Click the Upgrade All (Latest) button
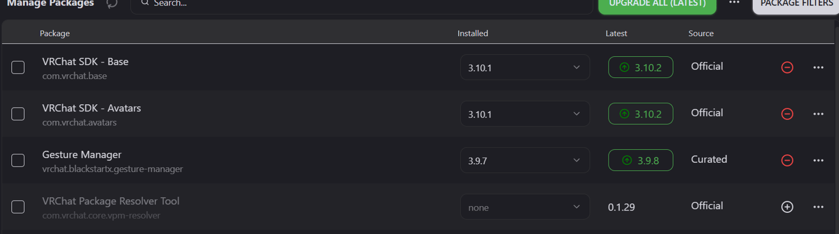The height and width of the screenshot is (234, 839). (x=657, y=4)
